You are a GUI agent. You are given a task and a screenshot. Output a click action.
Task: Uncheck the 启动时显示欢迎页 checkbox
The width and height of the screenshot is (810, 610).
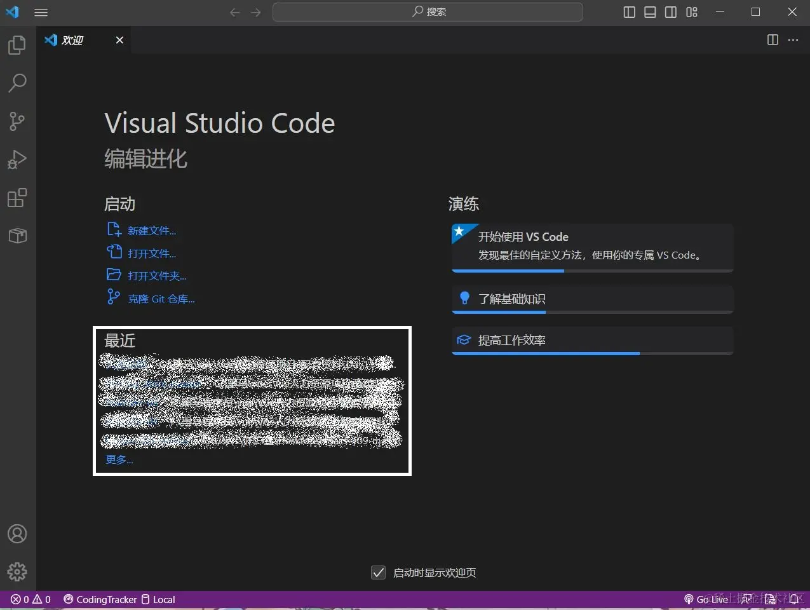tap(378, 573)
